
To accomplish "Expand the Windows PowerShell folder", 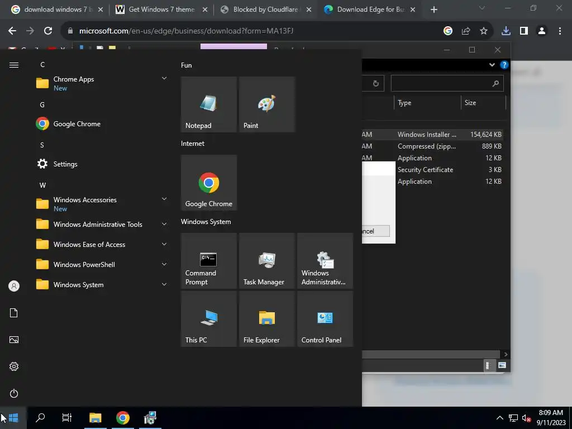I will tap(164, 264).
